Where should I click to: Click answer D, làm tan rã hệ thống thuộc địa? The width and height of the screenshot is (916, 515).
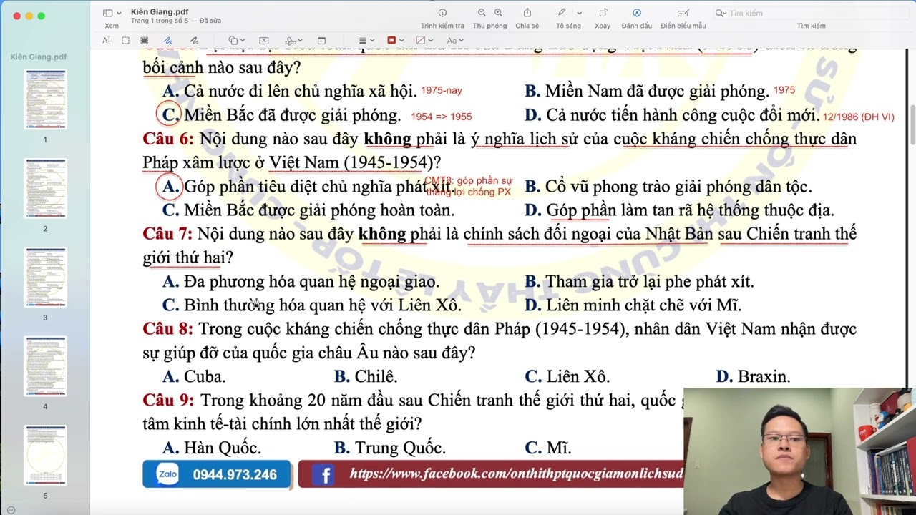tap(679, 210)
